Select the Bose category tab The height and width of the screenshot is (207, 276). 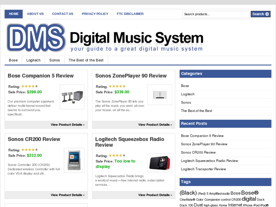[x=13, y=60]
